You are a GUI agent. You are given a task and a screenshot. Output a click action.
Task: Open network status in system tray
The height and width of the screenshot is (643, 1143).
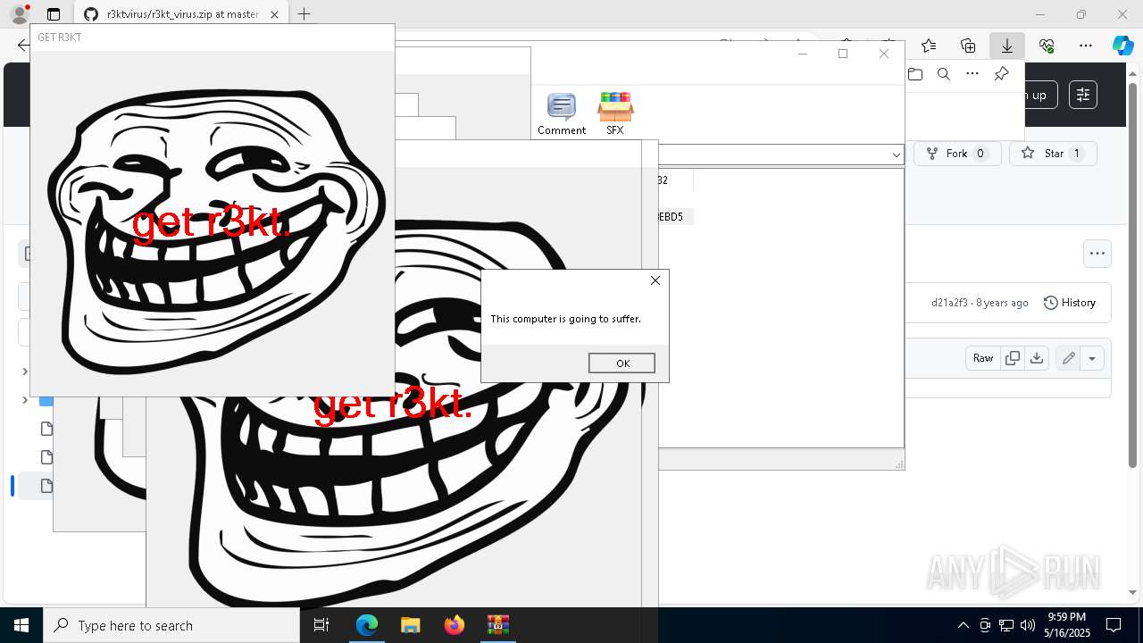[x=1006, y=625]
